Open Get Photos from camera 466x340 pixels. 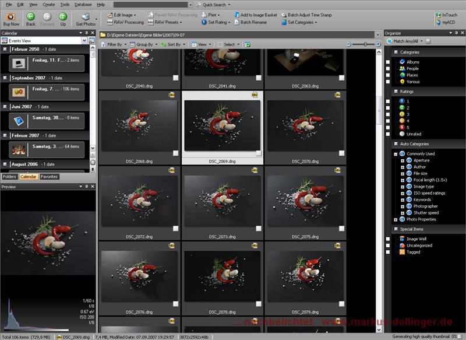click(86, 17)
